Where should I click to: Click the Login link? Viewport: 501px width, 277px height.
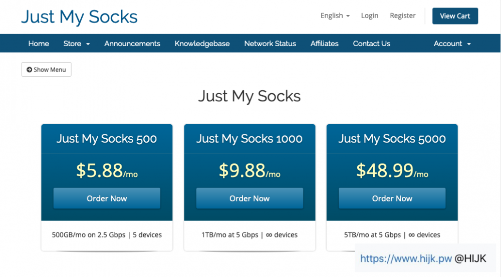tap(369, 16)
